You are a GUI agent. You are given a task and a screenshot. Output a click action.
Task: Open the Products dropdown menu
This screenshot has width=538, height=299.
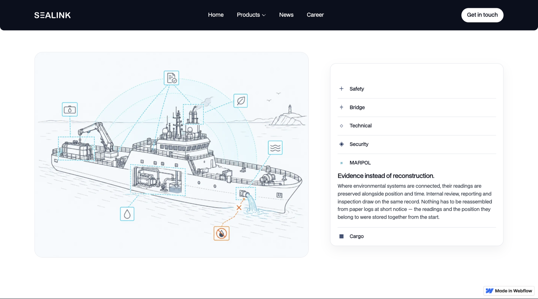251,15
